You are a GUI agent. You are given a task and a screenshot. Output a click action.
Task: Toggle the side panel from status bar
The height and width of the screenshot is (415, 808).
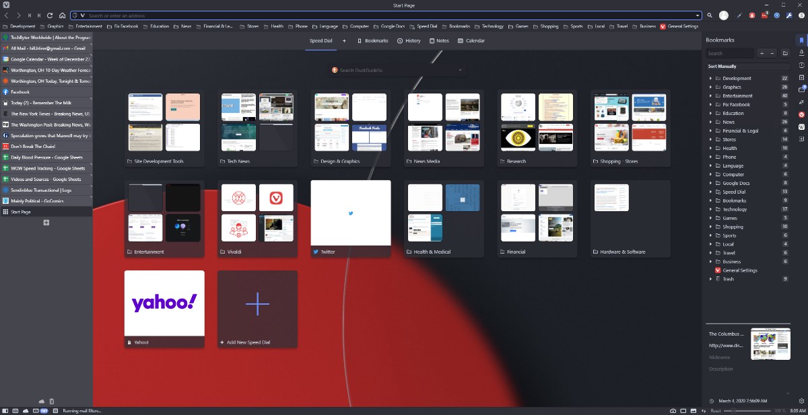coord(6,410)
